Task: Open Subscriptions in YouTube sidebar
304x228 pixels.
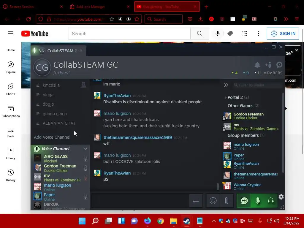Action: click(11, 112)
